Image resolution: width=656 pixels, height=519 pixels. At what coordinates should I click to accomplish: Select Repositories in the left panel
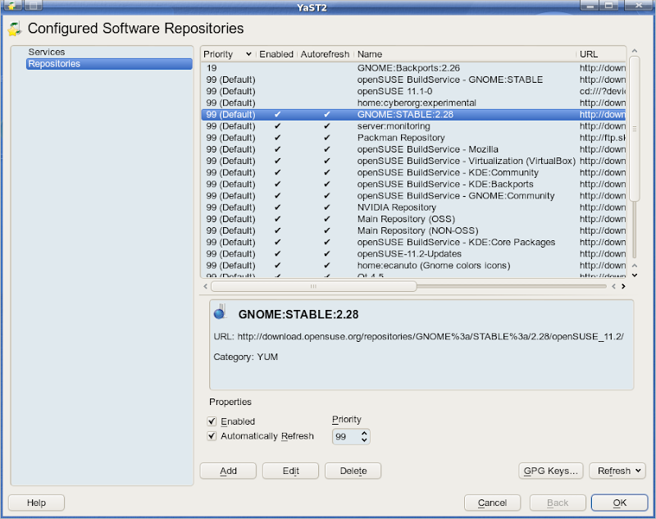tap(109, 64)
